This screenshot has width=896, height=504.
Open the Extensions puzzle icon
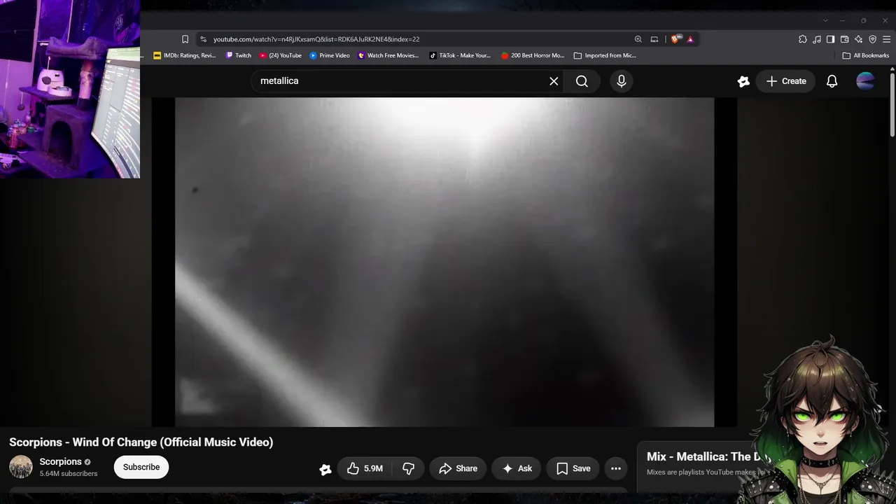(803, 39)
